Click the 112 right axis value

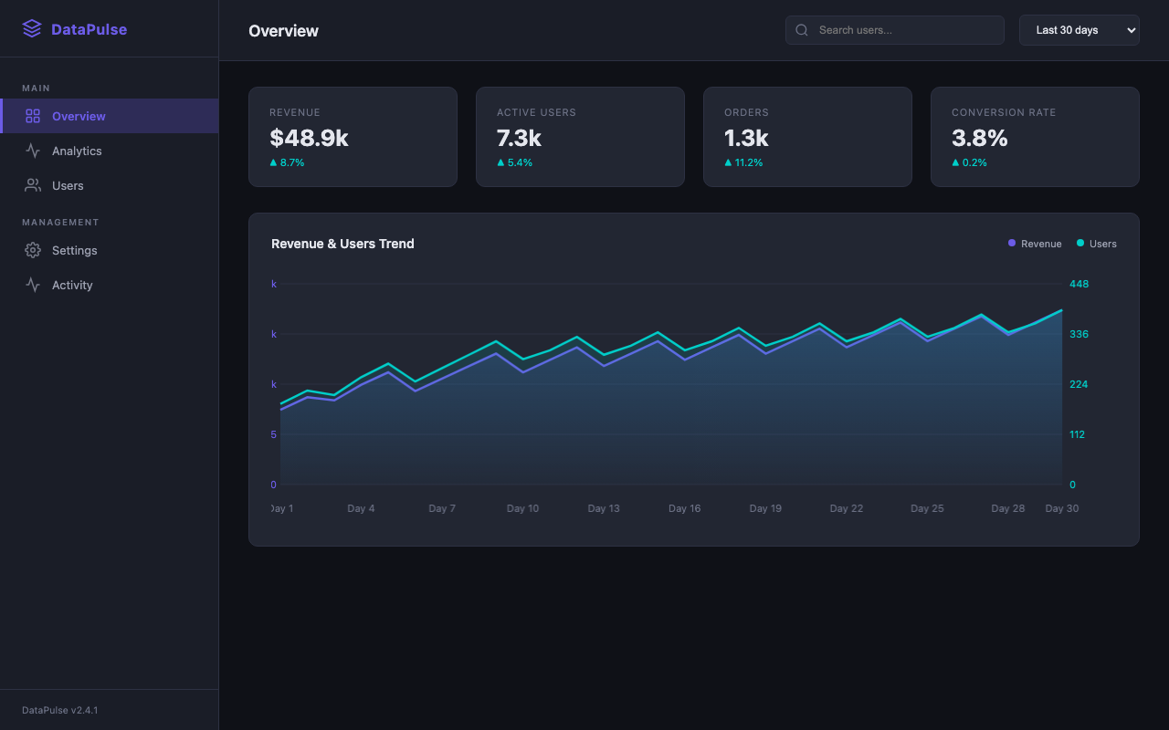1078,434
